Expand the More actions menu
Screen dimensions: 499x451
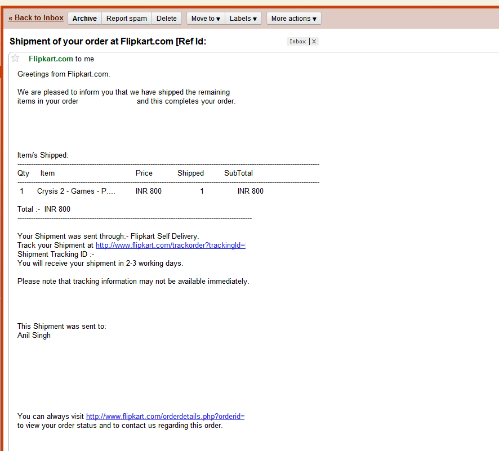(294, 19)
